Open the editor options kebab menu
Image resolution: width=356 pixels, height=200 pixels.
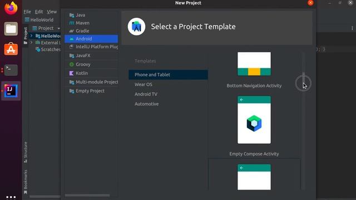point(352,28)
